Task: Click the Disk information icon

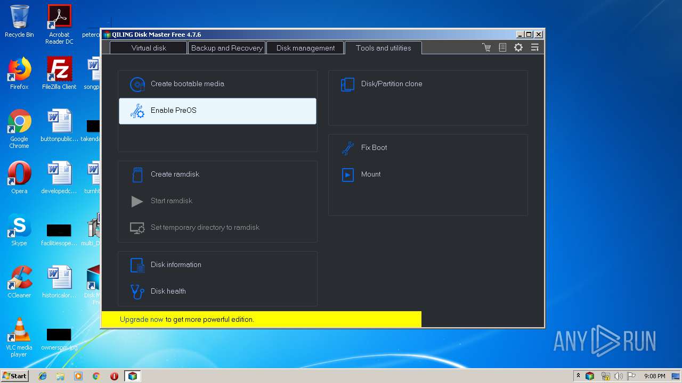Action: click(137, 265)
